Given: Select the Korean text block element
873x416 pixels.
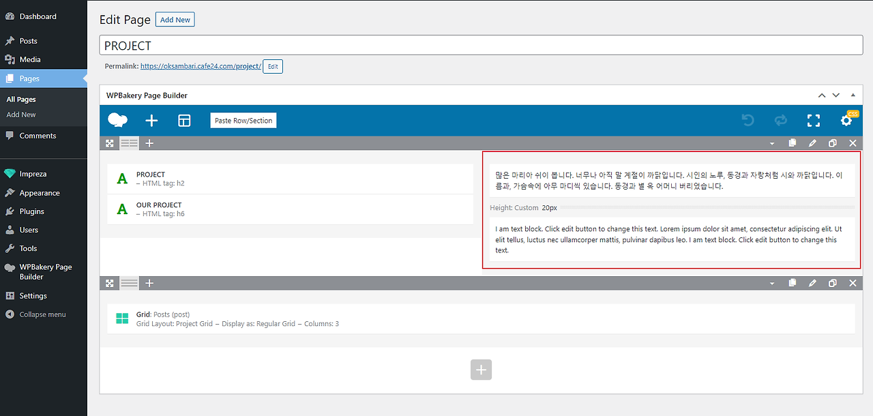Looking at the screenshot, I should (x=672, y=181).
